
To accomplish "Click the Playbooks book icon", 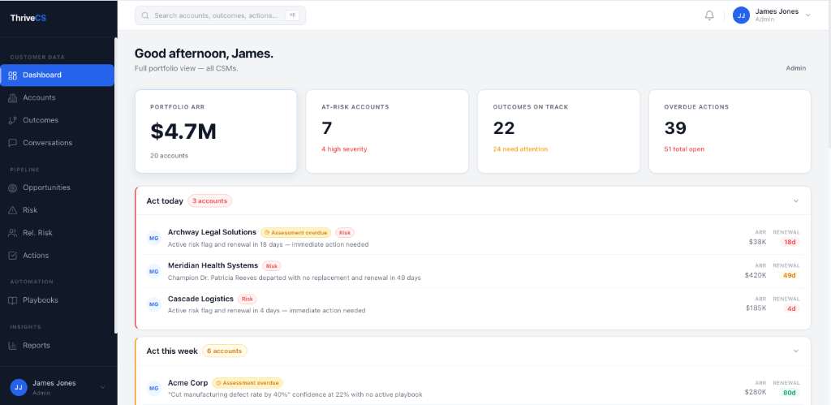I will pos(13,300).
